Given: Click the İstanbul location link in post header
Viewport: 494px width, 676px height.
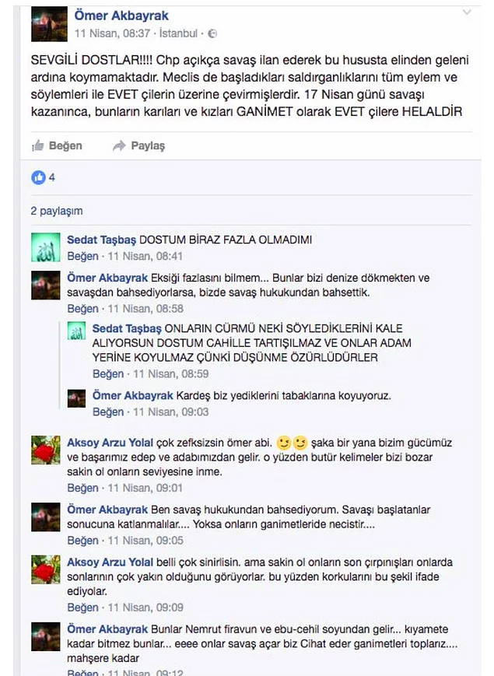Looking at the screenshot, I should [178, 33].
